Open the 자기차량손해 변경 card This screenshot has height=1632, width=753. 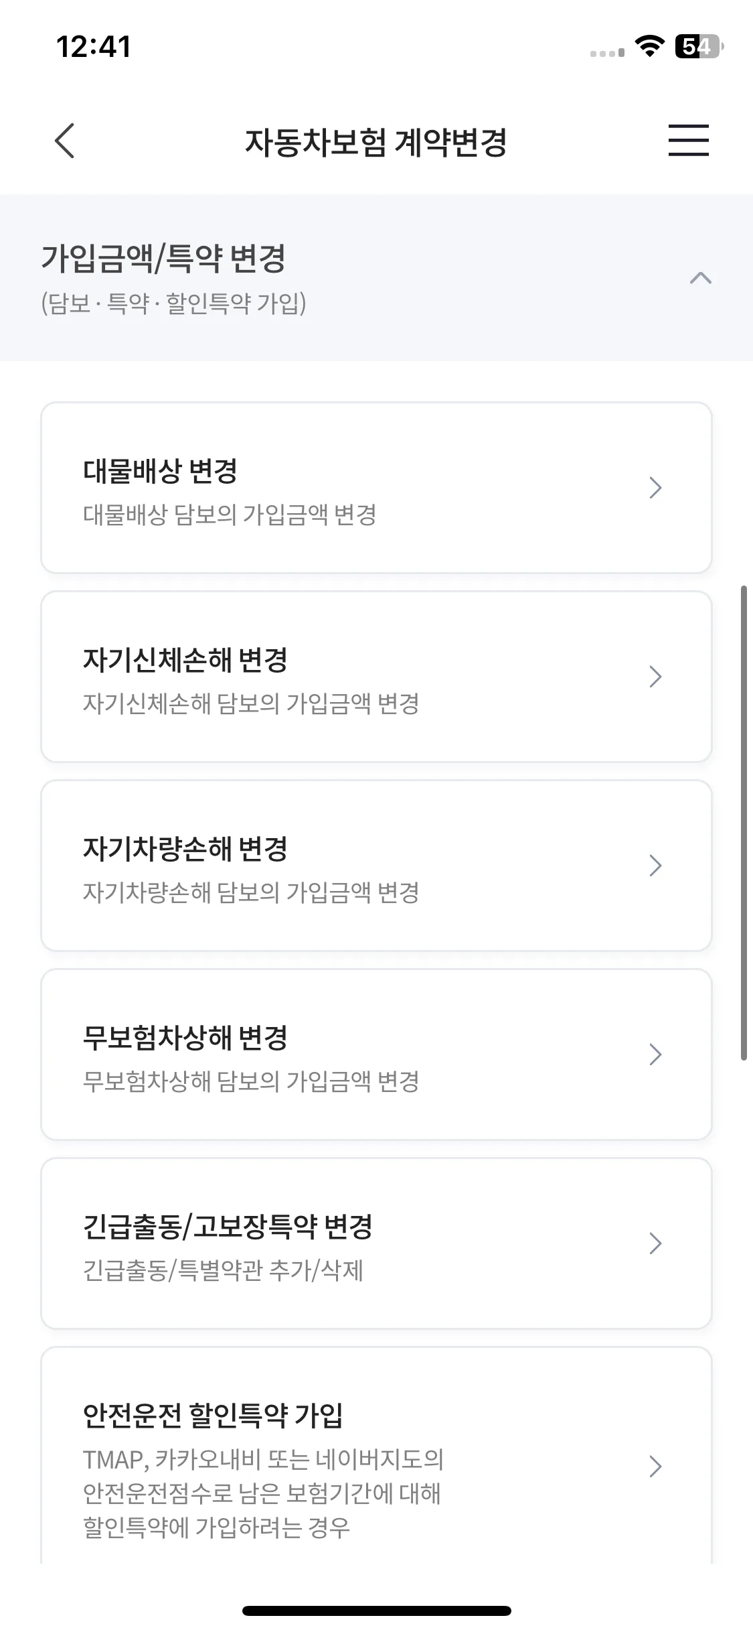point(376,866)
